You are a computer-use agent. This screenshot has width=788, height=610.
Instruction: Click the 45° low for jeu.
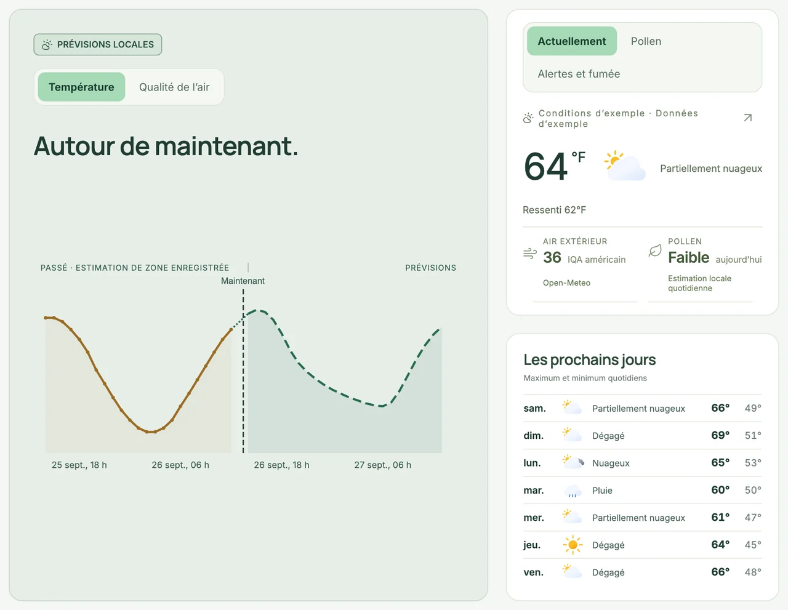(753, 545)
